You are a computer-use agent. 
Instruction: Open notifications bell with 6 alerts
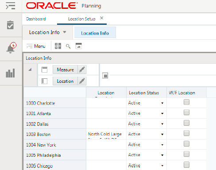point(11,48)
